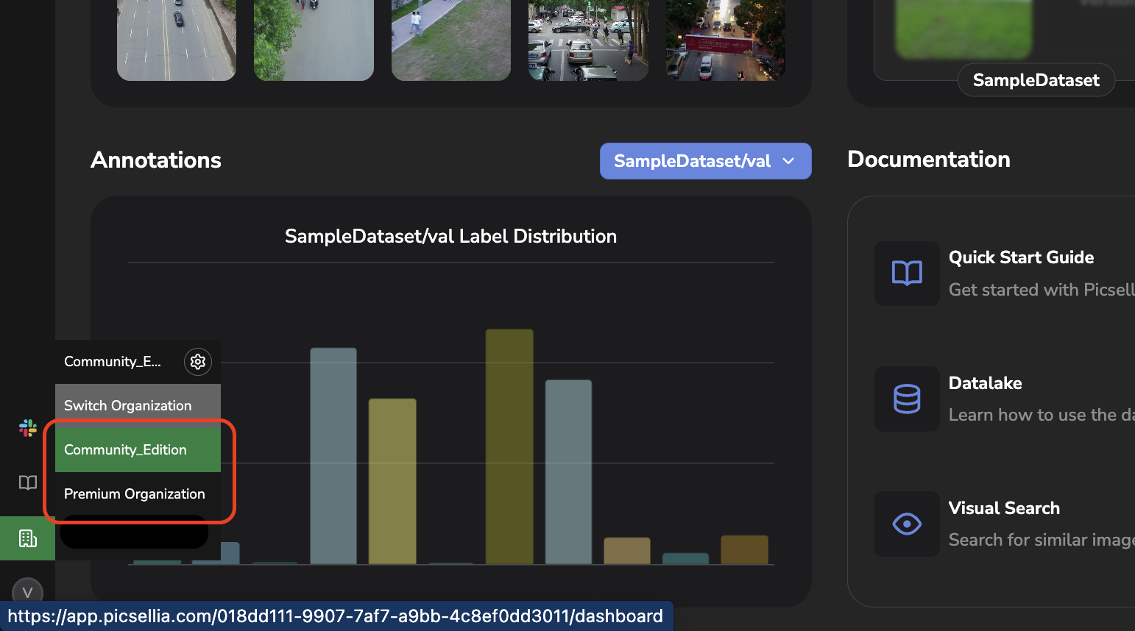Open the Slack community icon in sidebar
Image resolution: width=1135 pixels, height=631 pixels.
tap(28, 428)
